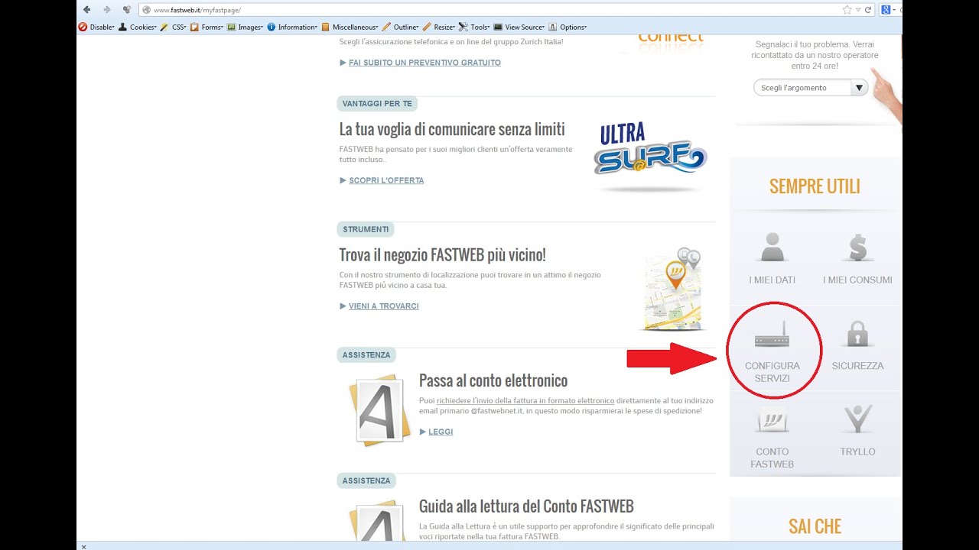Click the address bar showing www.fastweb.it/myfastpage/

489,10
